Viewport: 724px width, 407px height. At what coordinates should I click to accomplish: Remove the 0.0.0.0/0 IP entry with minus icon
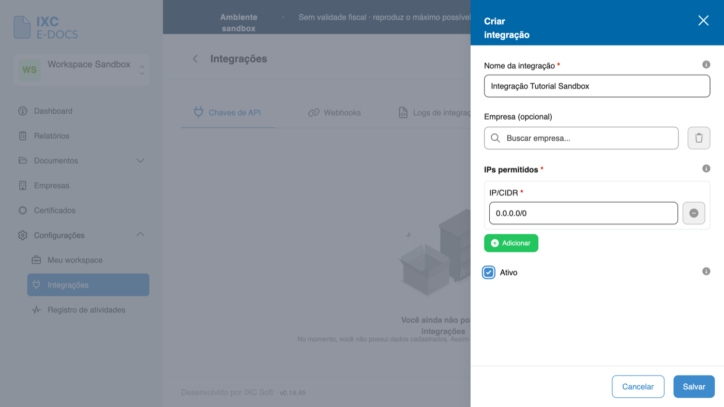[693, 213]
